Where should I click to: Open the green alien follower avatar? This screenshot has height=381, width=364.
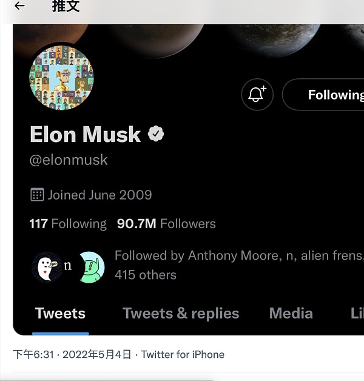92,268
